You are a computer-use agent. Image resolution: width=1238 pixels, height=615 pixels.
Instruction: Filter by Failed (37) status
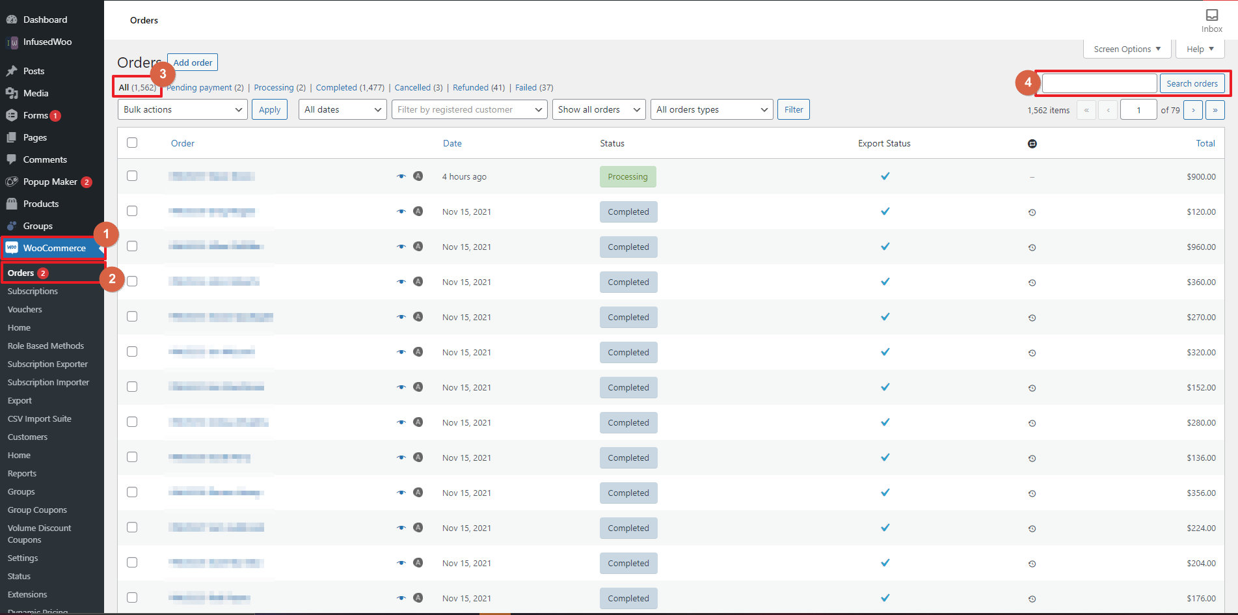coord(534,87)
